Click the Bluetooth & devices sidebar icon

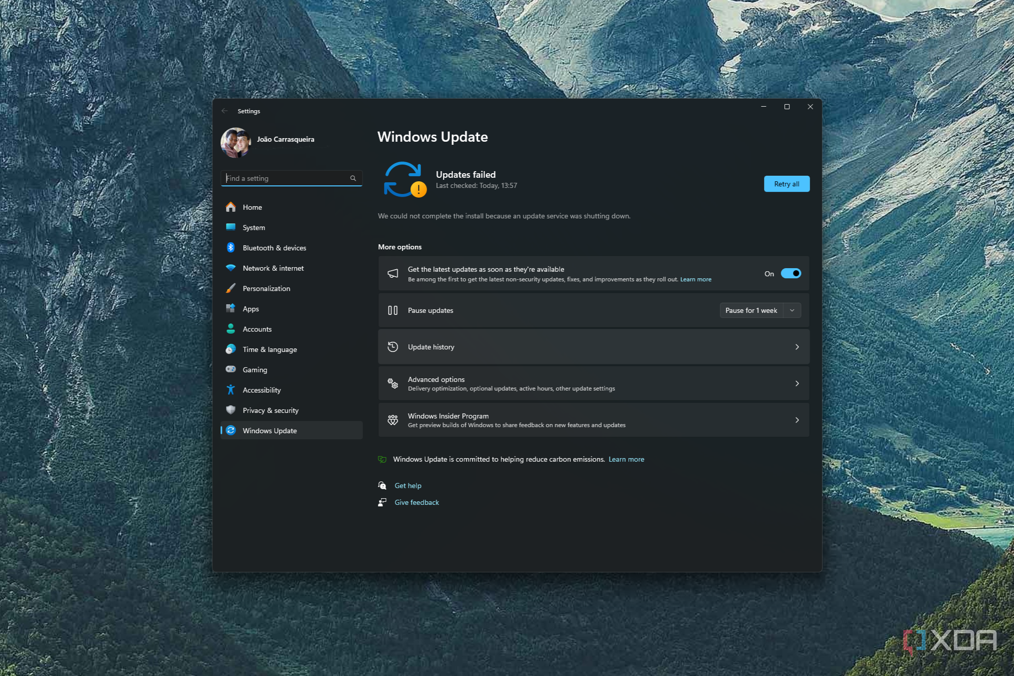(231, 247)
